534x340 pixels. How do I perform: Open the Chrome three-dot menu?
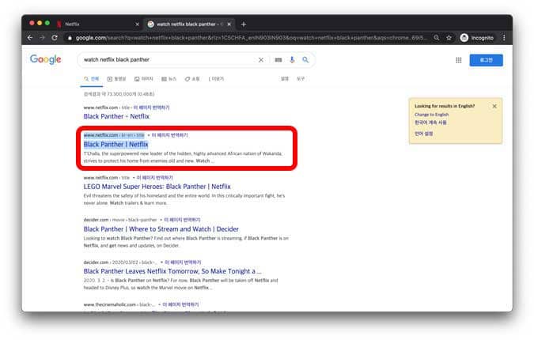tap(504, 37)
